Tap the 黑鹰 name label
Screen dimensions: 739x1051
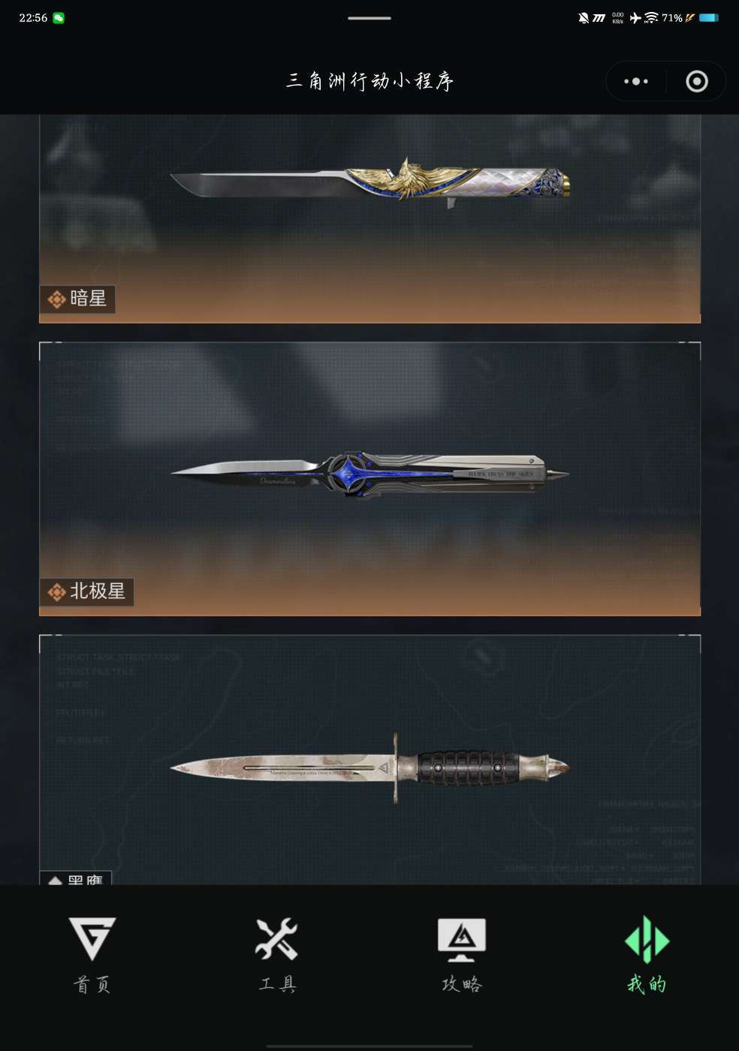[85, 879]
